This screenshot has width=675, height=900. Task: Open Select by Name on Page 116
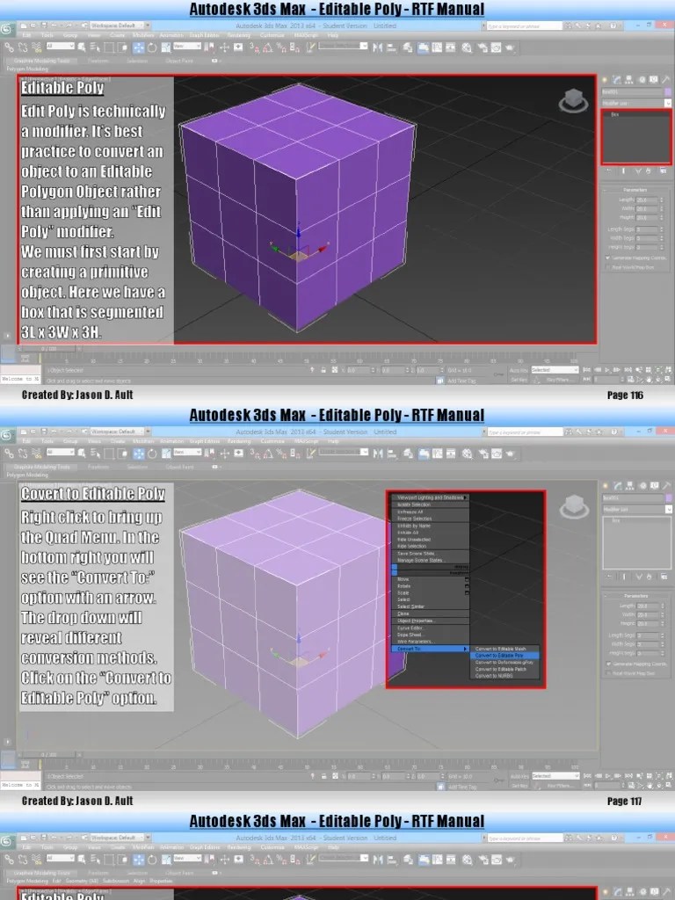(95, 48)
